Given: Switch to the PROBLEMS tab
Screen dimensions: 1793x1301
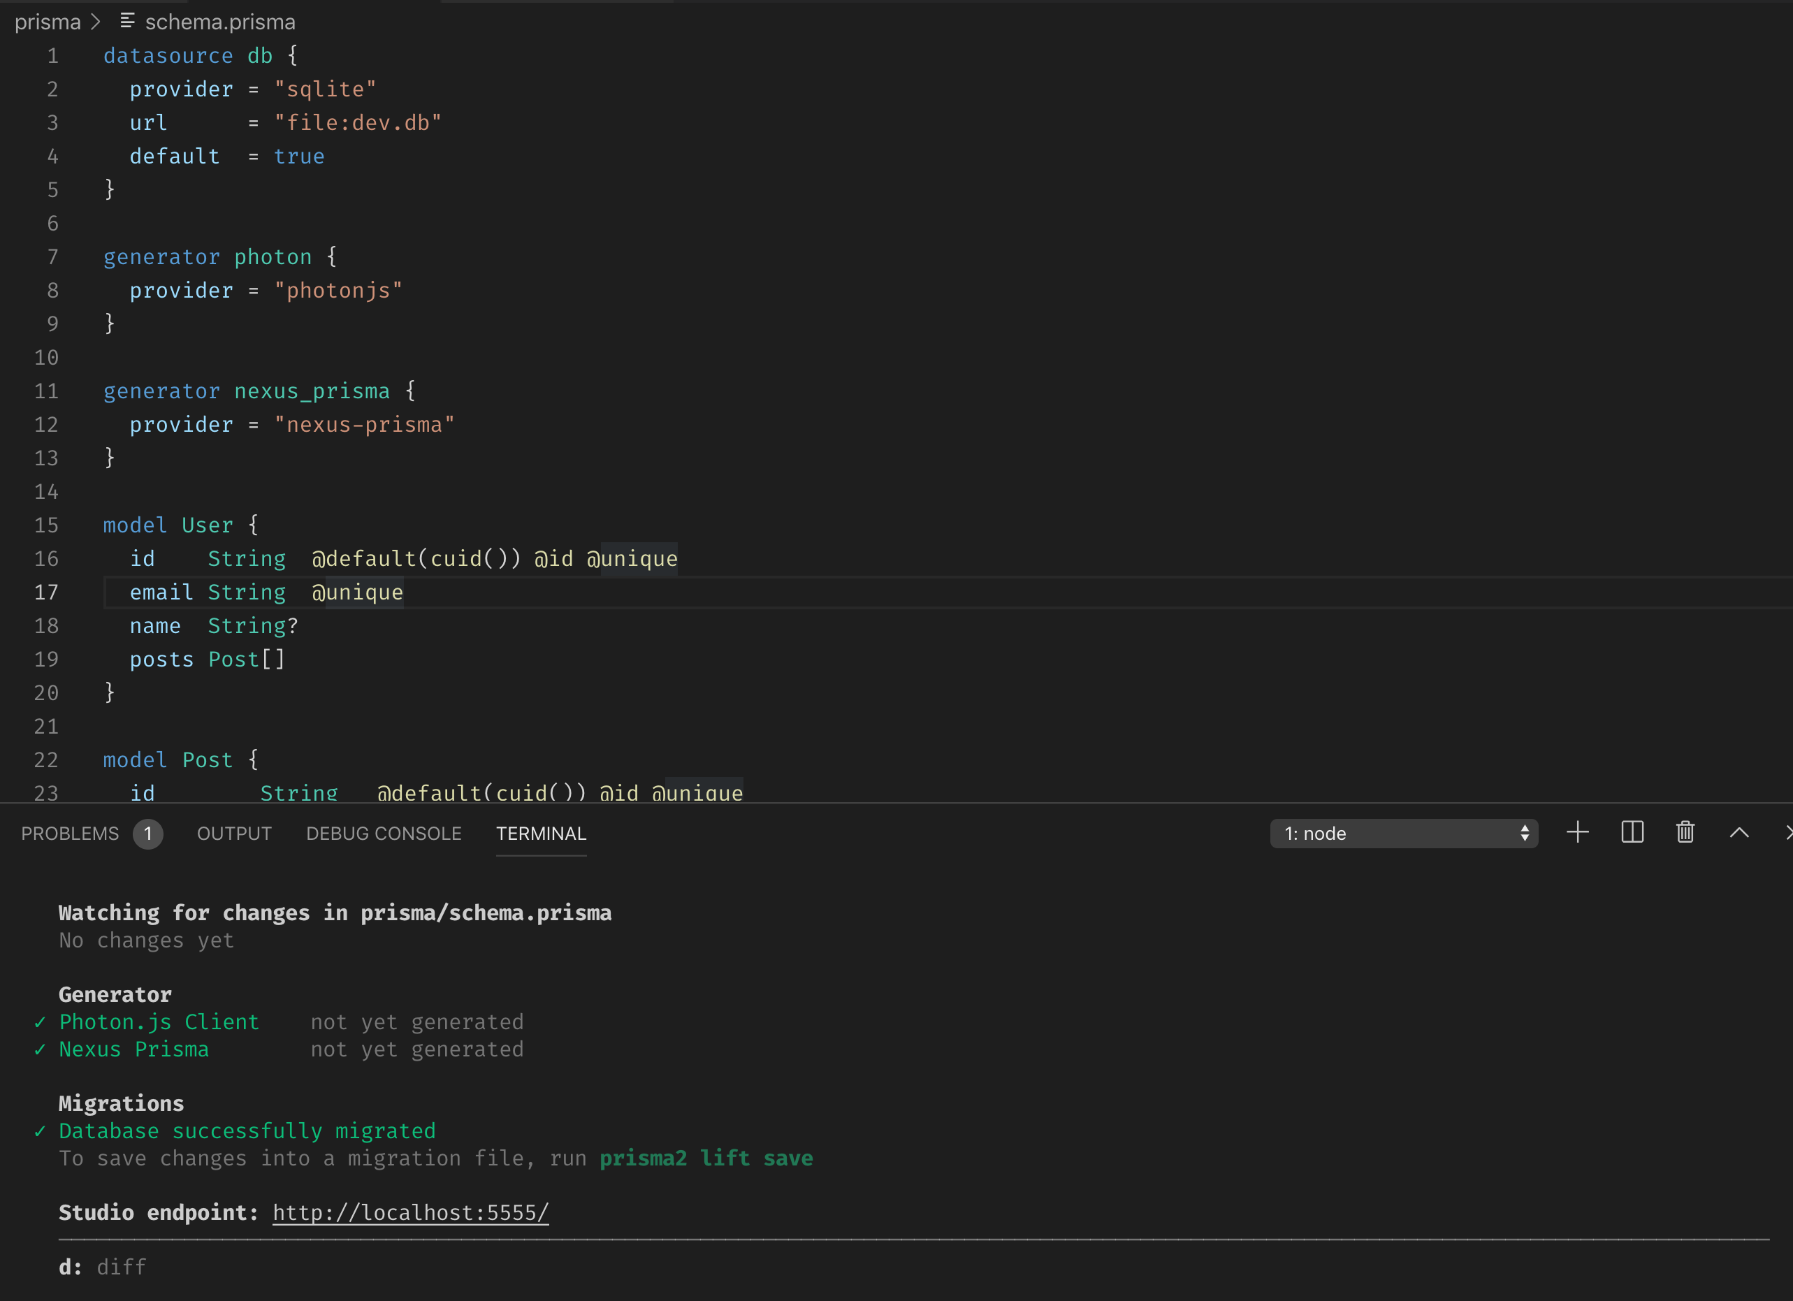Looking at the screenshot, I should click(x=70, y=833).
